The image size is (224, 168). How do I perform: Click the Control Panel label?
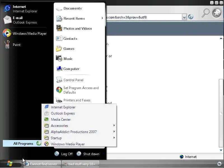73,80
